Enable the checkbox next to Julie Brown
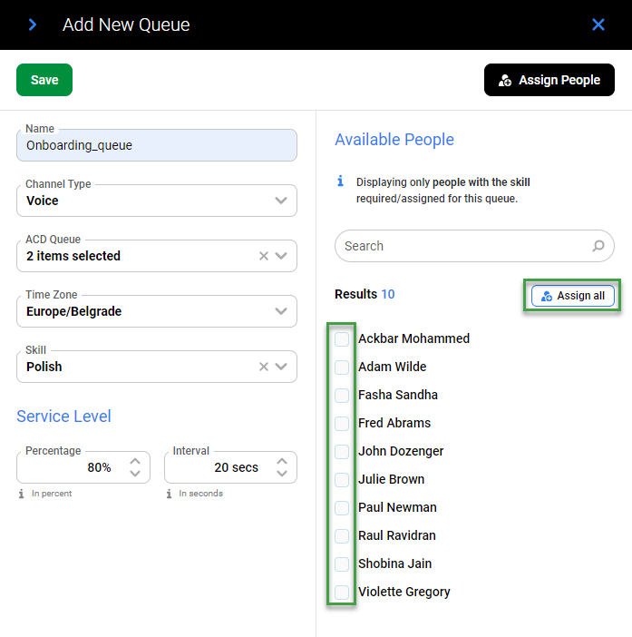 pyautogui.click(x=342, y=480)
